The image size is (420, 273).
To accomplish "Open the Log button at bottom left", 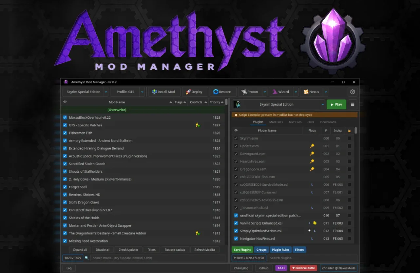I will pyautogui.click(x=69, y=268).
